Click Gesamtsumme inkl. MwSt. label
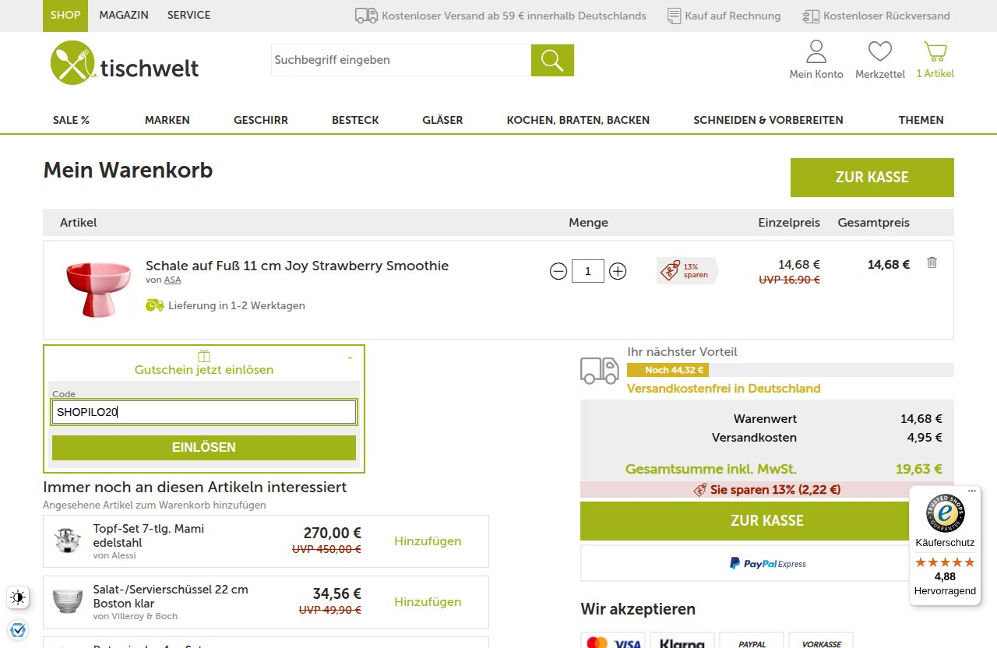The image size is (997, 648). pos(711,469)
